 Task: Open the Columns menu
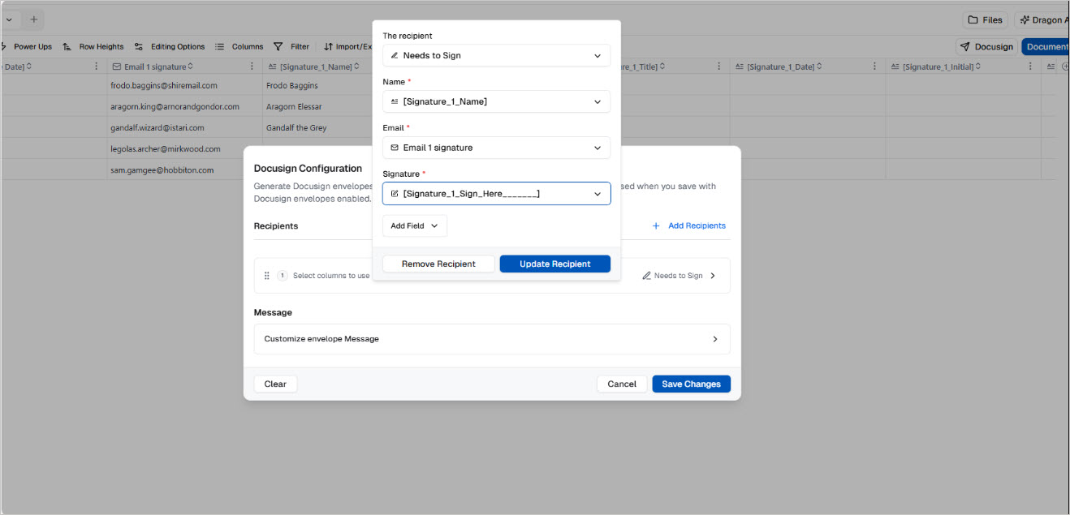coord(239,46)
